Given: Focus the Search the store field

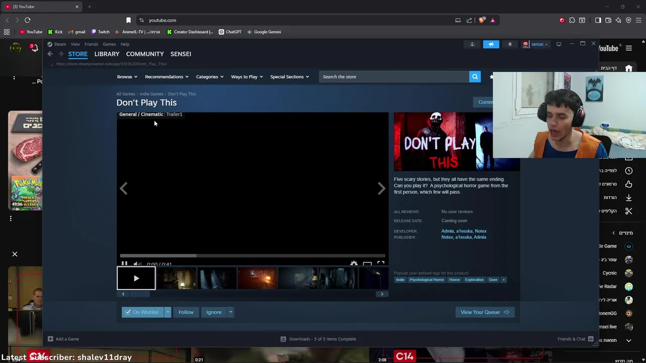Looking at the screenshot, I should (x=394, y=77).
